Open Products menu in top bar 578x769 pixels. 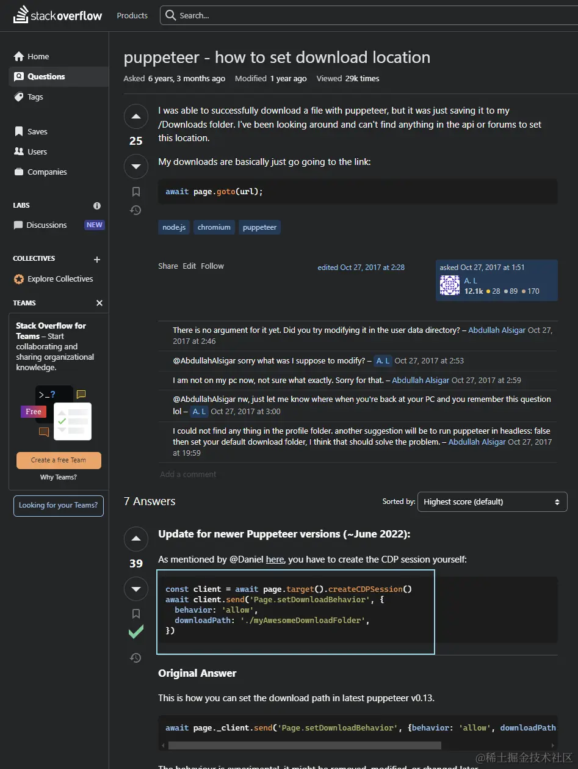coord(132,15)
